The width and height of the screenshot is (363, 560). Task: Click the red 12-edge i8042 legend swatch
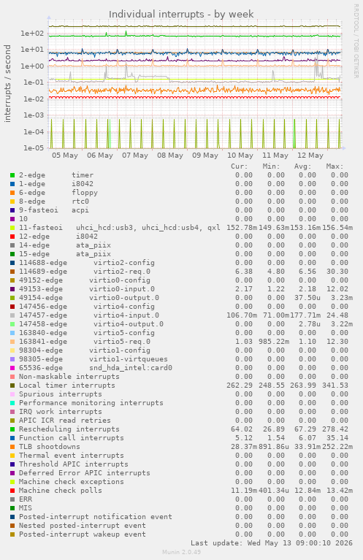(12, 237)
